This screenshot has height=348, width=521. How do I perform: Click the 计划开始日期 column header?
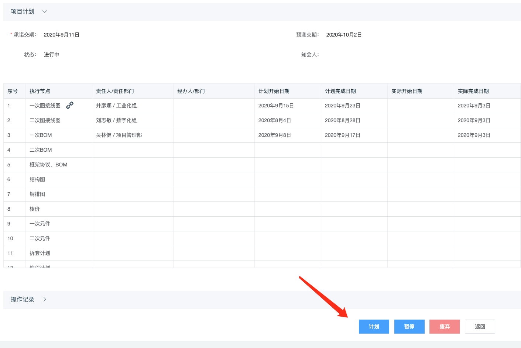tap(274, 91)
